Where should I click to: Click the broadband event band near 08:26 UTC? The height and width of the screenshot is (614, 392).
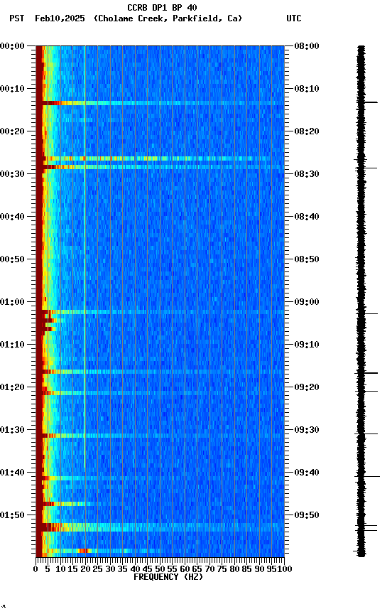click(160, 158)
